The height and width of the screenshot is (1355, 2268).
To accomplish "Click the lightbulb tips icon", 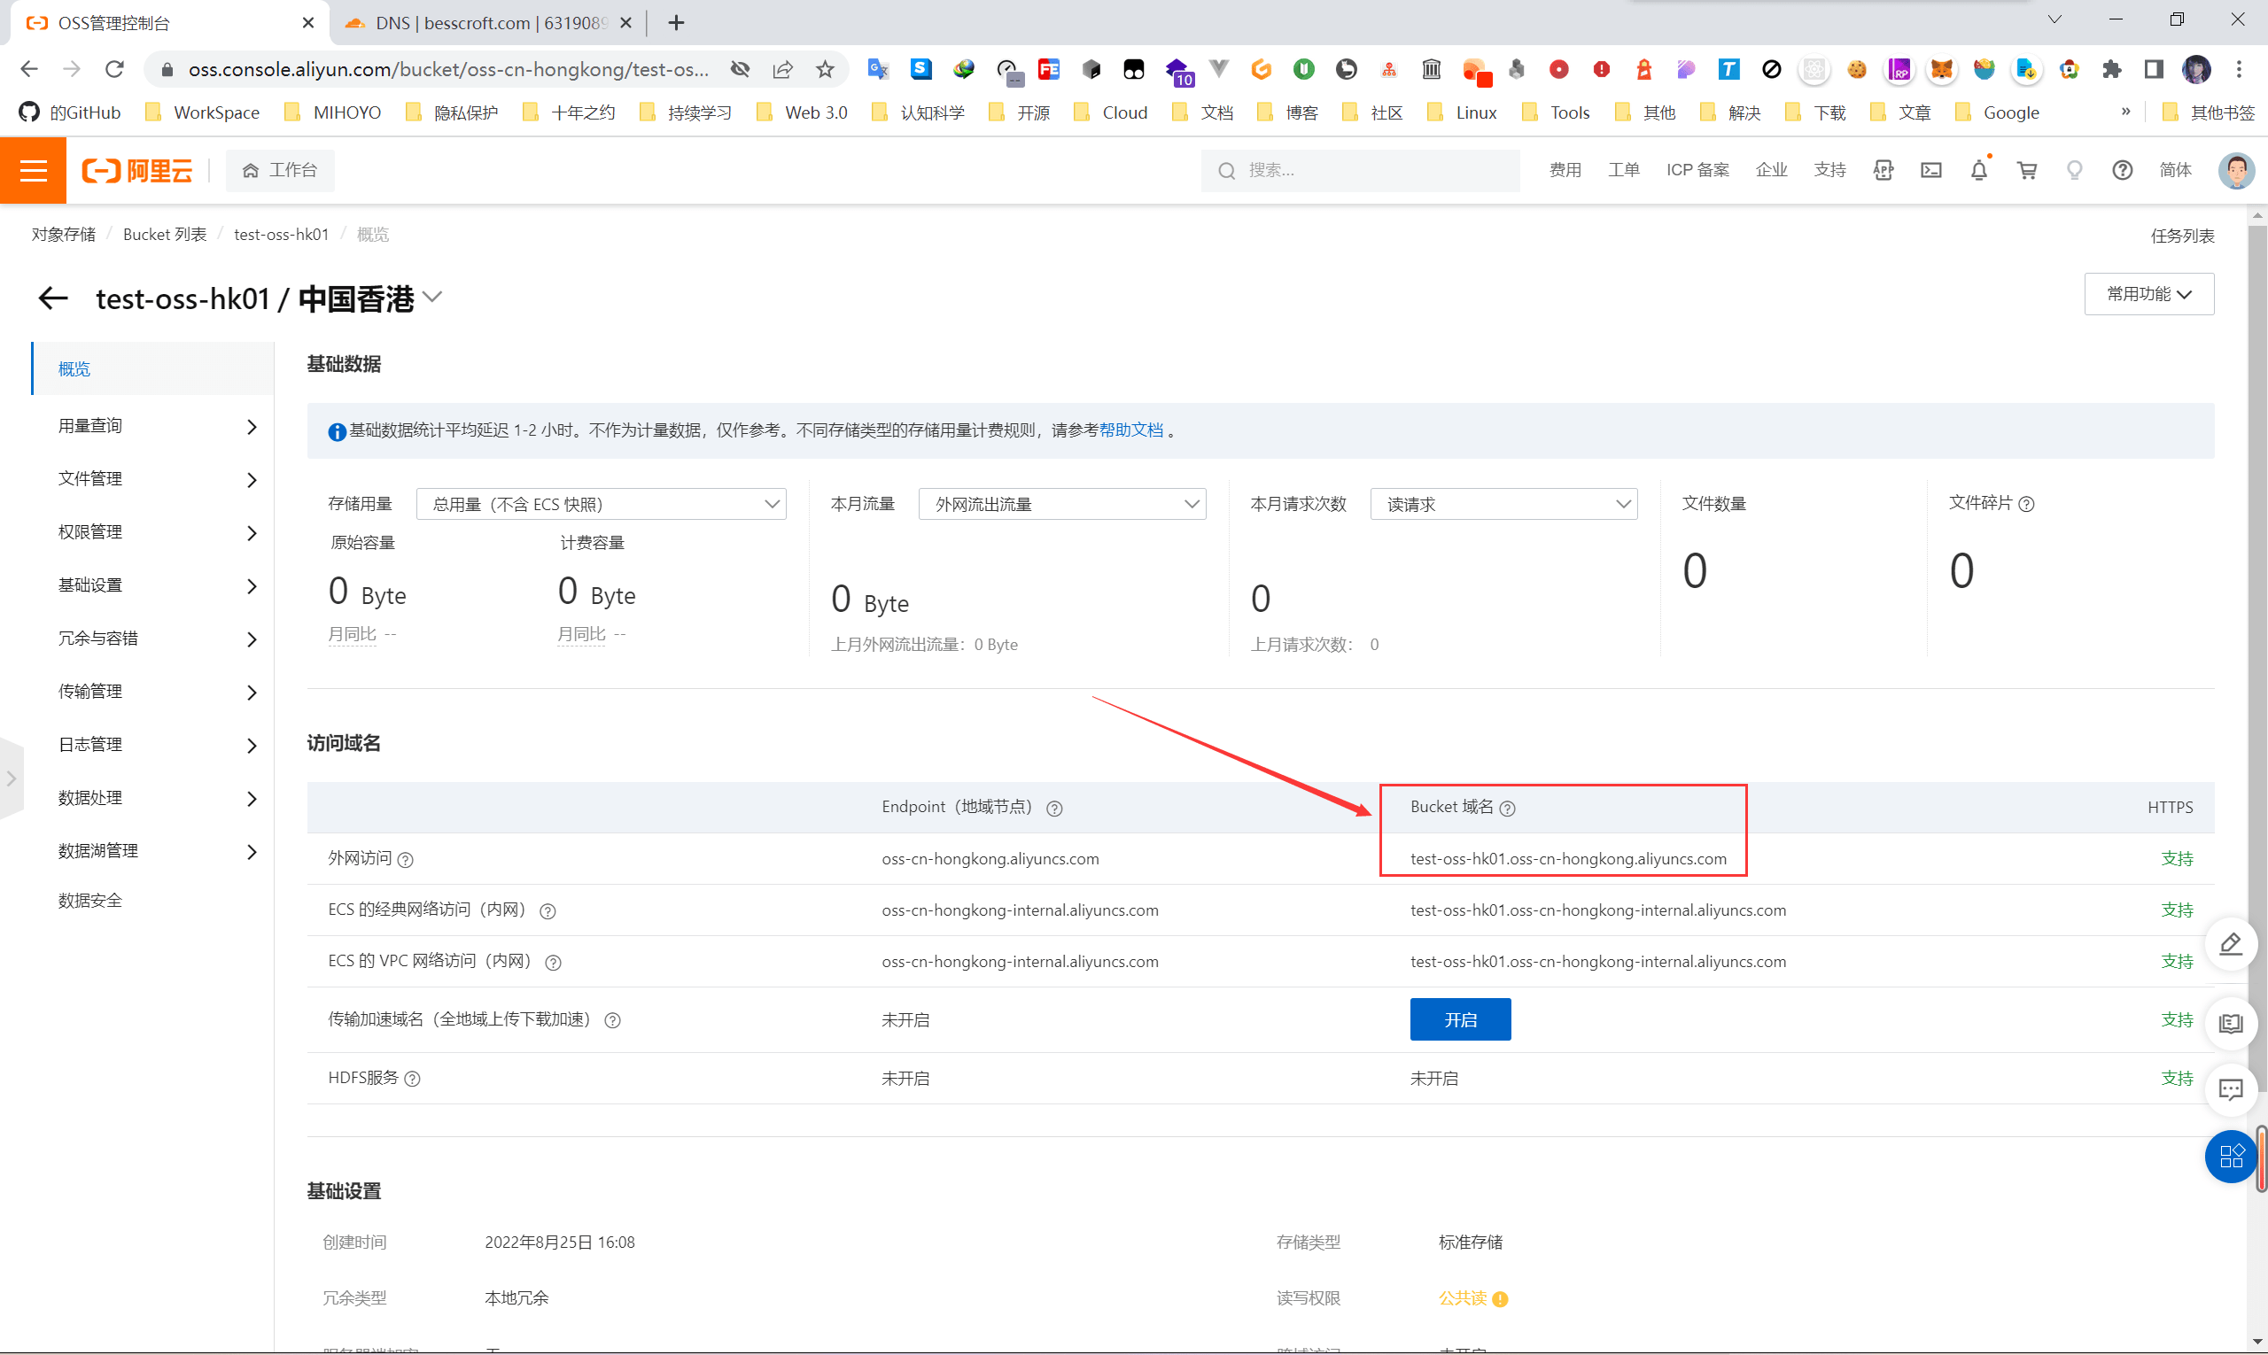I will coord(2074,171).
